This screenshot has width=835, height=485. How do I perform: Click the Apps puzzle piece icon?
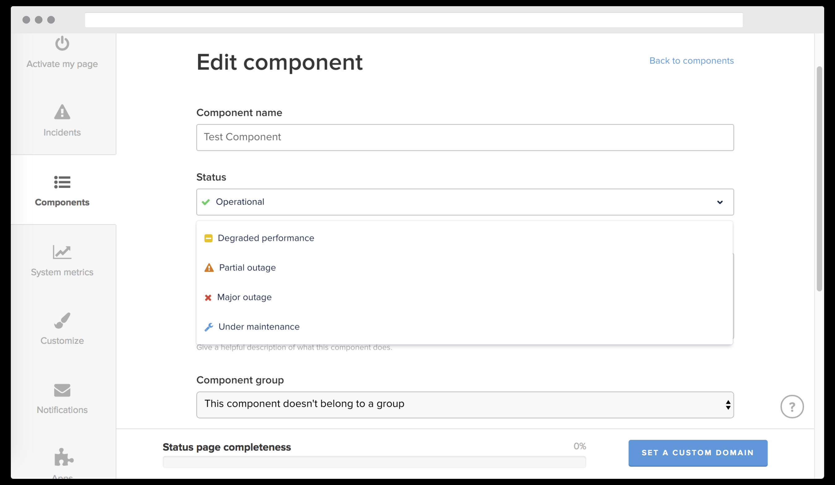click(63, 457)
